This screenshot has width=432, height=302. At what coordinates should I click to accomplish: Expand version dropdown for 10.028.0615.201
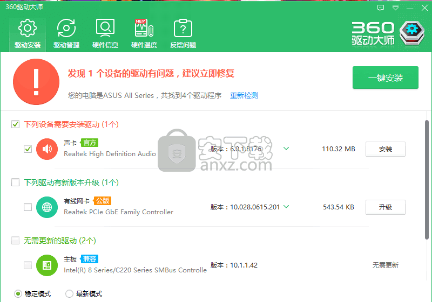(286, 207)
